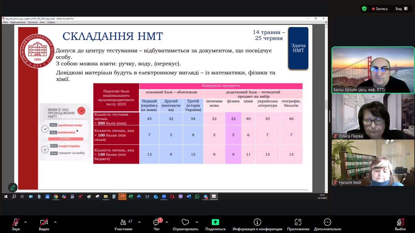Click the Здача НМТ blue slide button
The width and height of the screenshot is (415, 233).
click(x=298, y=48)
